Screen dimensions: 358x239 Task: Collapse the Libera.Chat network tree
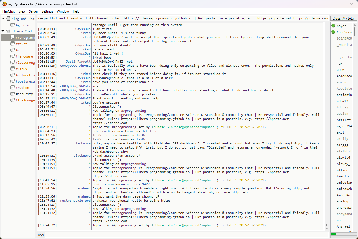pyautogui.click(x=3, y=31)
